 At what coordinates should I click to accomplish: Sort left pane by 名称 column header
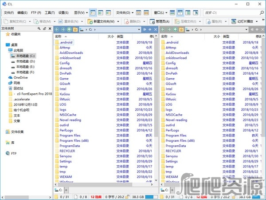(76, 36)
